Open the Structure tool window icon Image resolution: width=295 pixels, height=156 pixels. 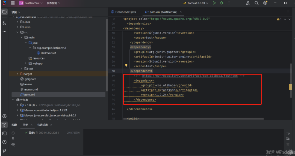point(4,23)
